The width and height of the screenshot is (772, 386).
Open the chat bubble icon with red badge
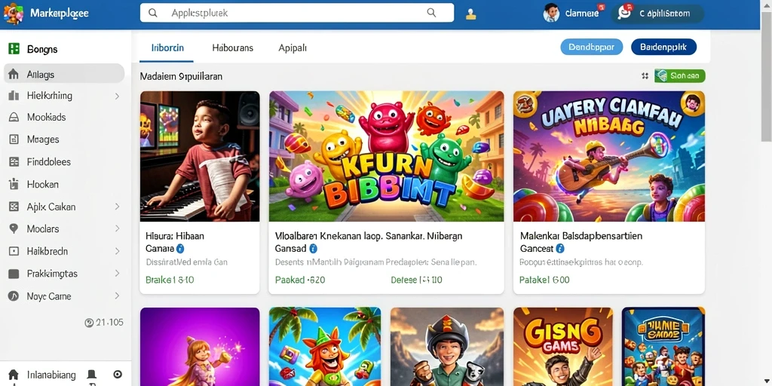pos(623,14)
